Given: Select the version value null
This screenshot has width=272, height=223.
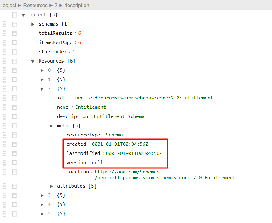Looking at the screenshot, I should point(97,163).
